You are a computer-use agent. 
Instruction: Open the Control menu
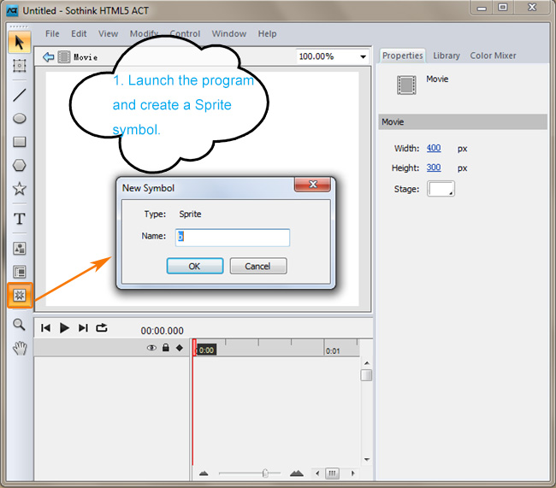tap(185, 33)
